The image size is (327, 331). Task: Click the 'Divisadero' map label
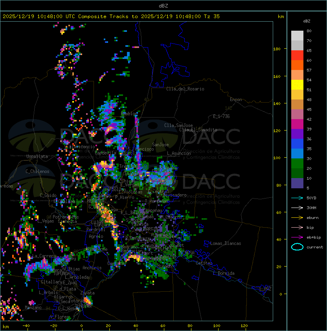pyautogui.click(x=175, y=195)
